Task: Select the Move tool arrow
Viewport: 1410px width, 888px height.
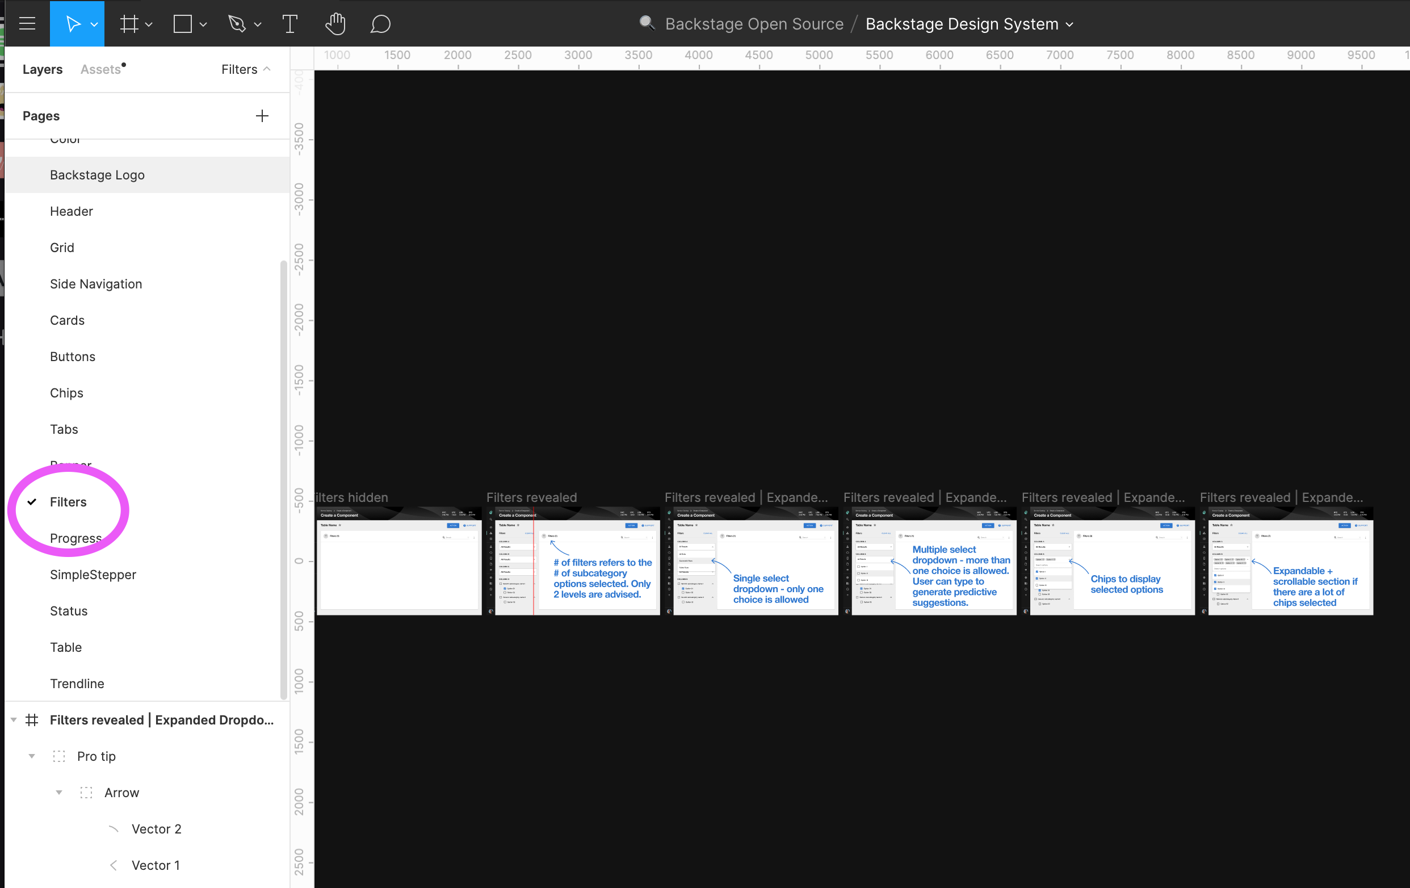Action: pyautogui.click(x=72, y=24)
